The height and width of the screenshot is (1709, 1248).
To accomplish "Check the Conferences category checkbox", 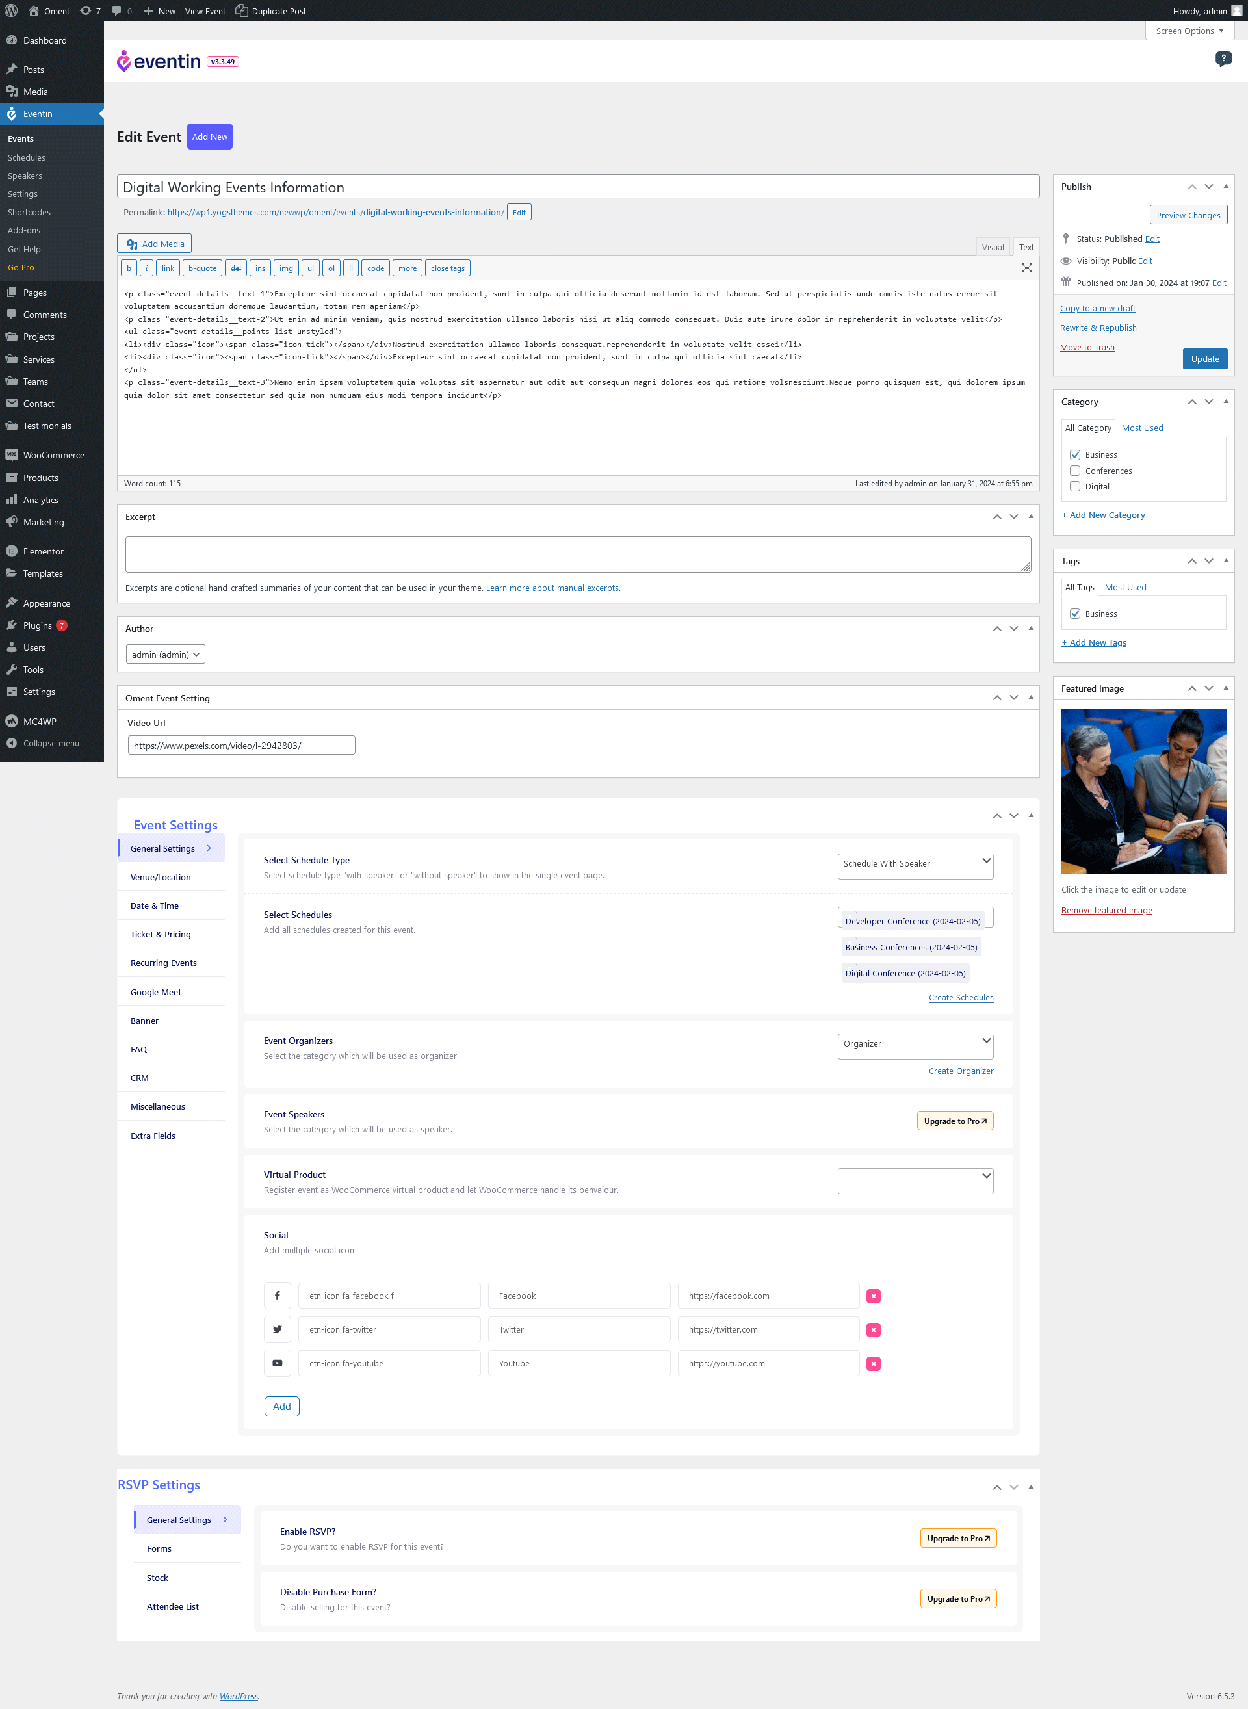I will pos(1075,471).
